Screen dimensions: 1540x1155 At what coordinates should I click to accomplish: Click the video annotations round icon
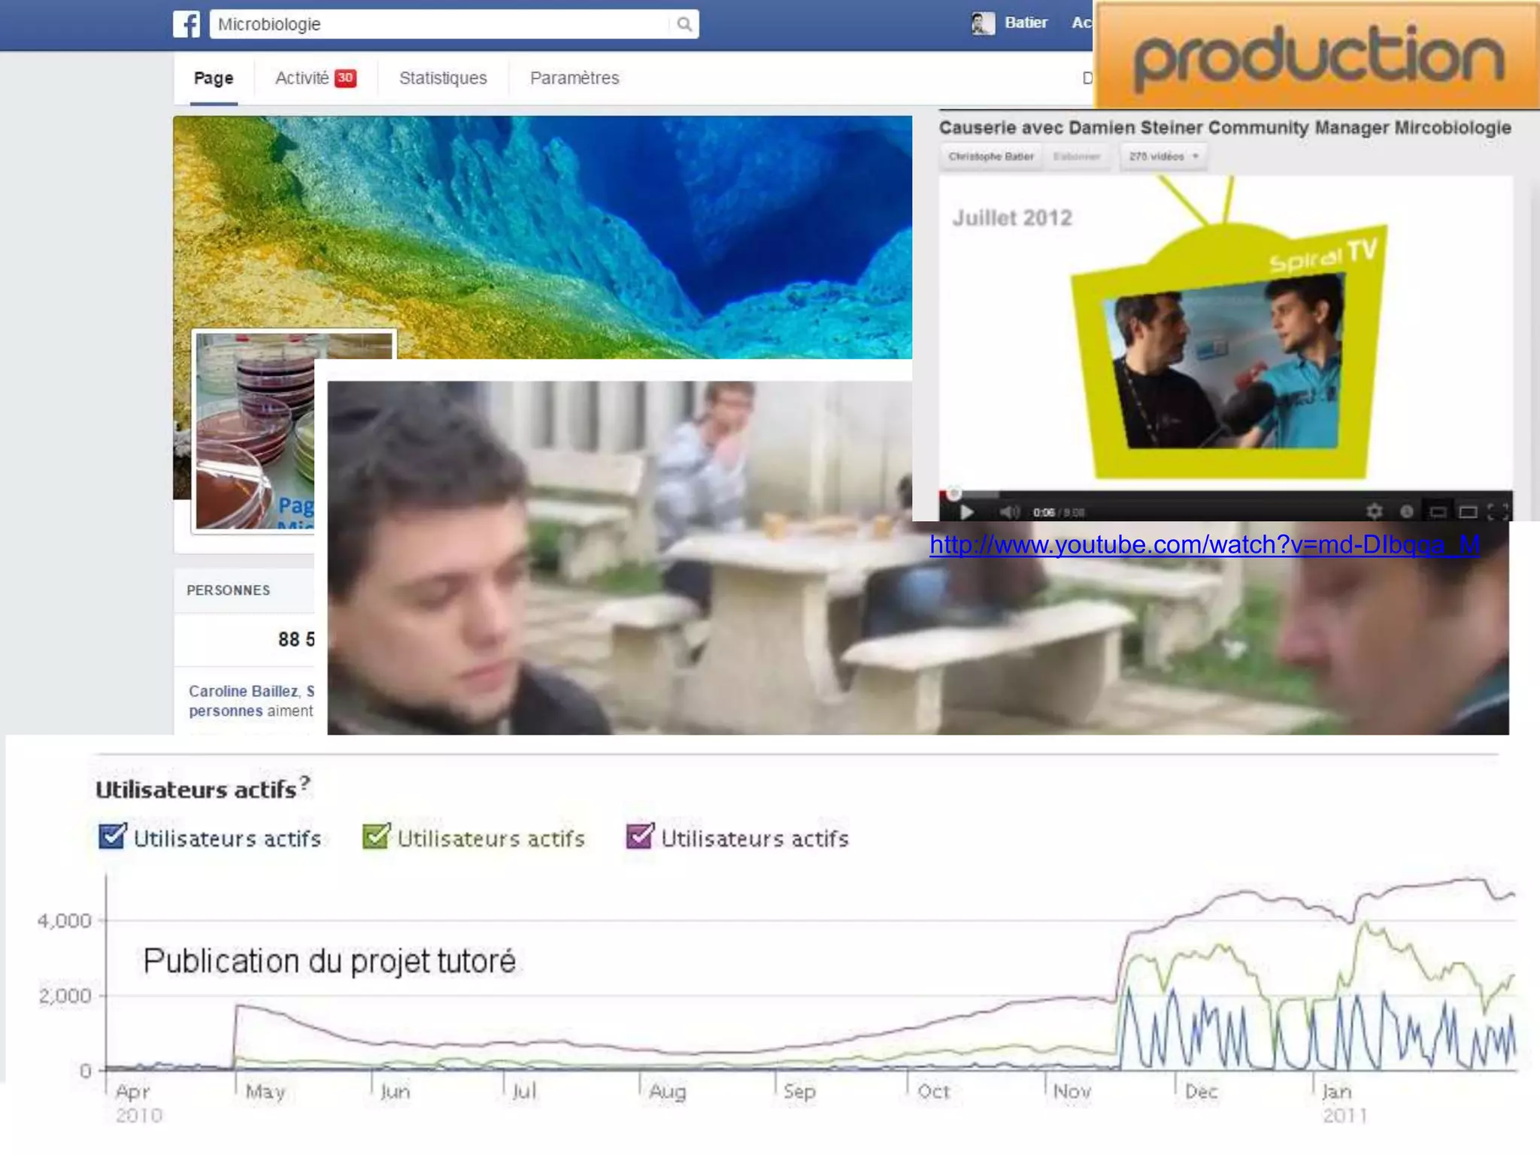pos(1406,512)
